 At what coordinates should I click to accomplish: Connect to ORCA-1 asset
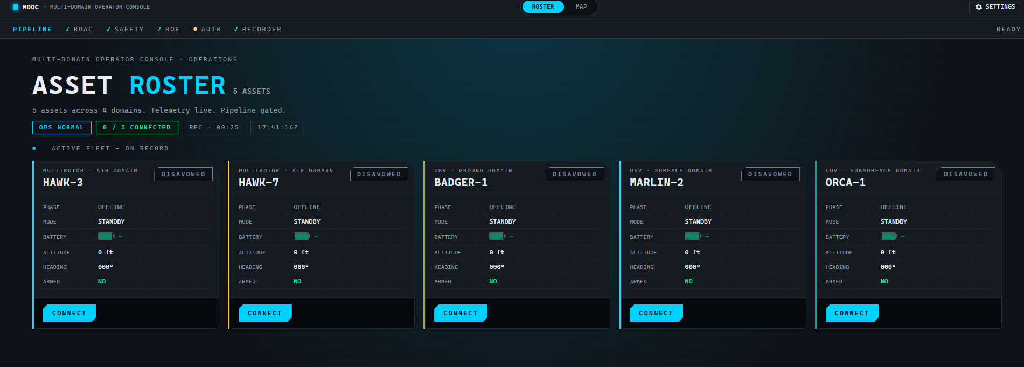pyautogui.click(x=851, y=313)
